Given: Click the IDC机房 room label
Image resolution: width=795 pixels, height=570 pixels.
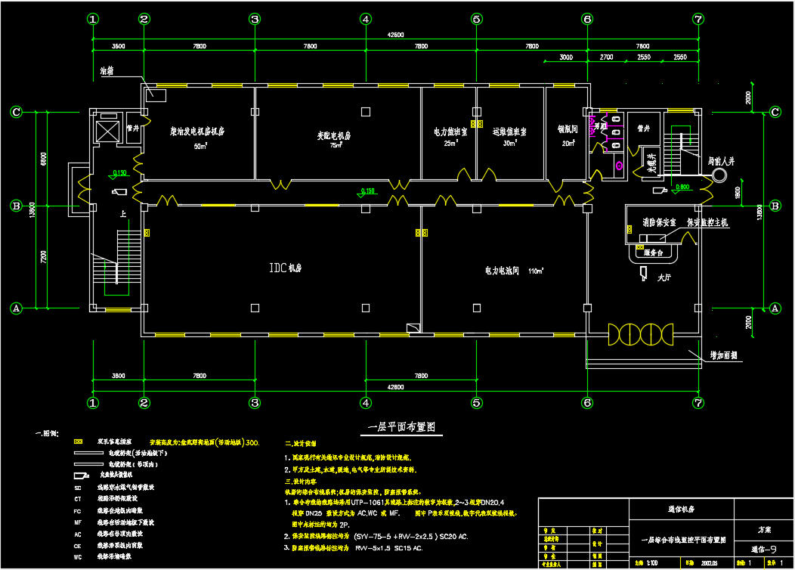Looking at the screenshot, I should click(286, 268).
